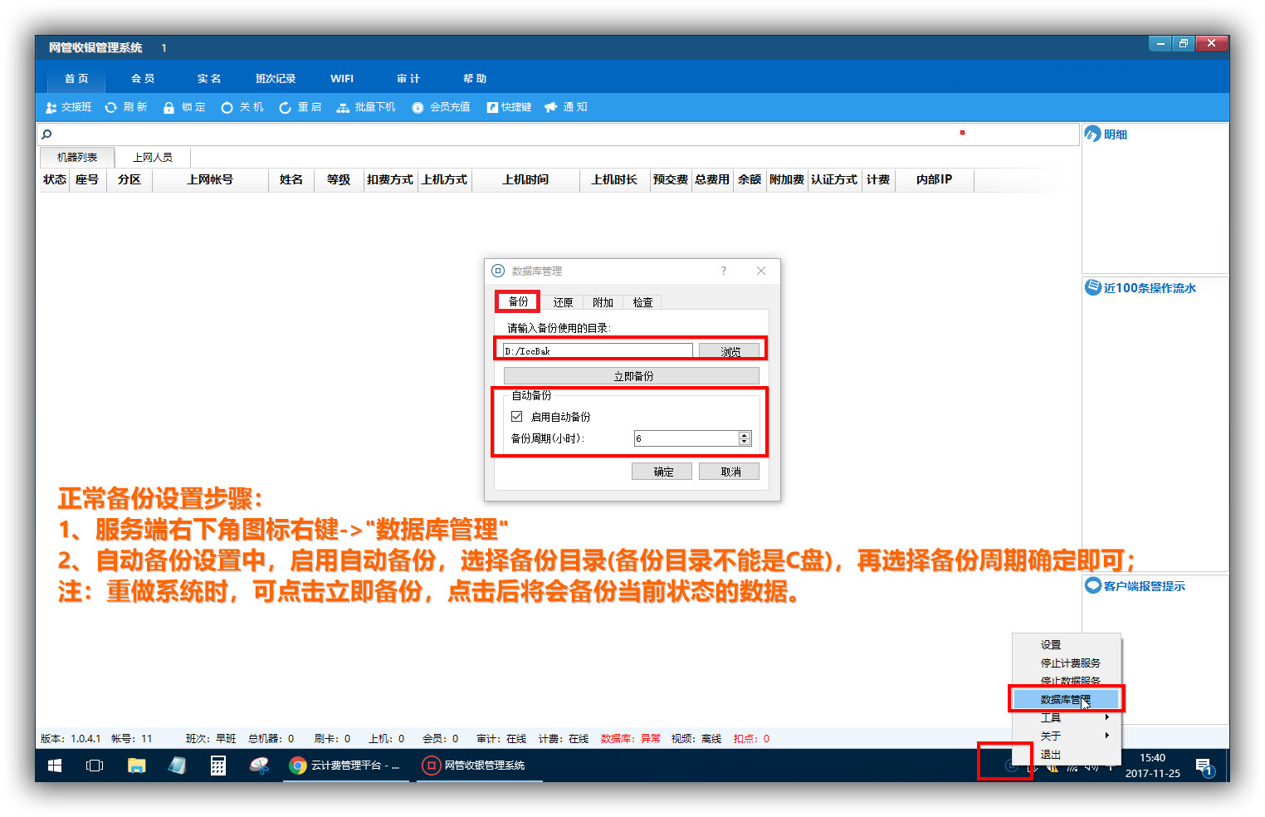This screenshot has height=817, width=1265.
Task: Switch to Chrome 云计费管理平台 taskbar item
Action: coord(344,766)
